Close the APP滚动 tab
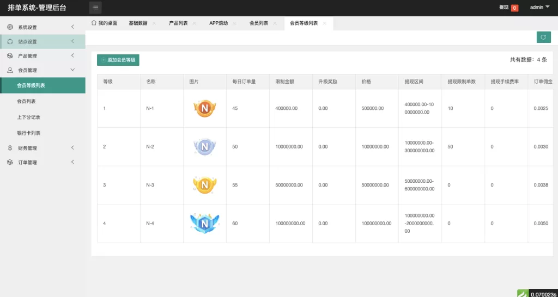558x297 pixels. (235, 23)
